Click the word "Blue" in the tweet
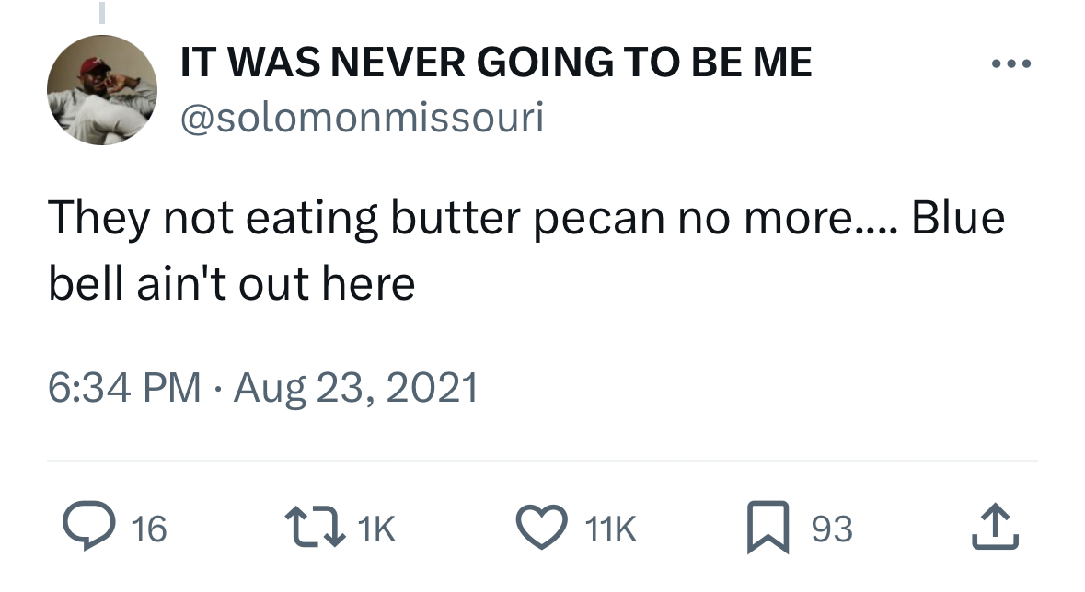Screen dimensions: 1085x592 click(957, 221)
